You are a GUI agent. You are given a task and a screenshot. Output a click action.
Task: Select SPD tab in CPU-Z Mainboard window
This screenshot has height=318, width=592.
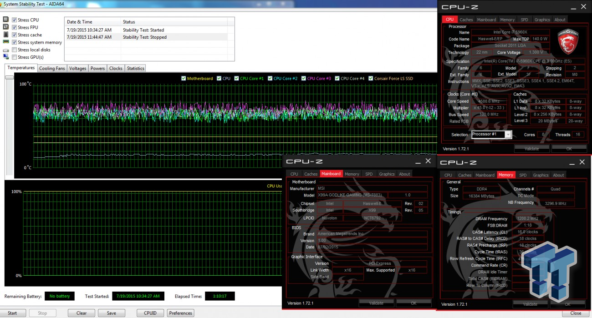[x=369, y=174]
